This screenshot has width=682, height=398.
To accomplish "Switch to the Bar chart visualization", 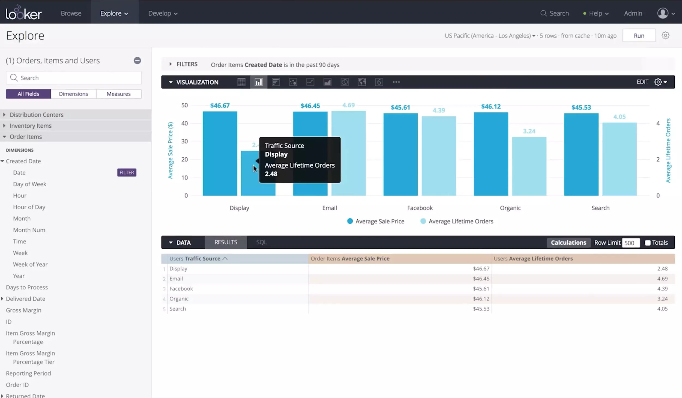I will (276, 82).
